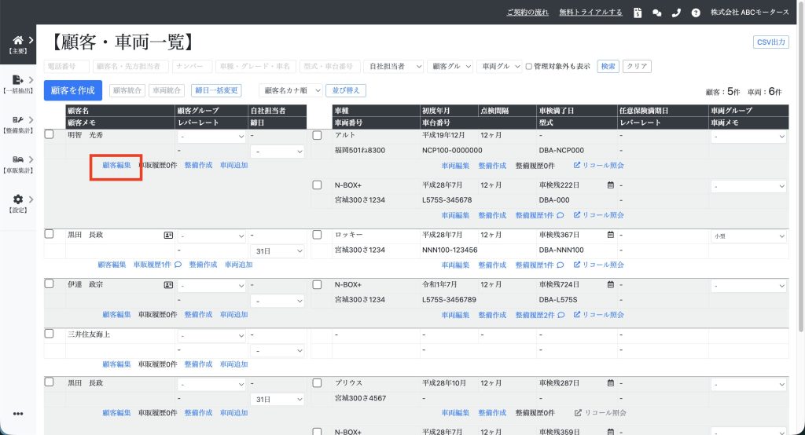Open the 小型 vehicle group dropdown
This screenshot has width=805, height=435.
(748, 236)
